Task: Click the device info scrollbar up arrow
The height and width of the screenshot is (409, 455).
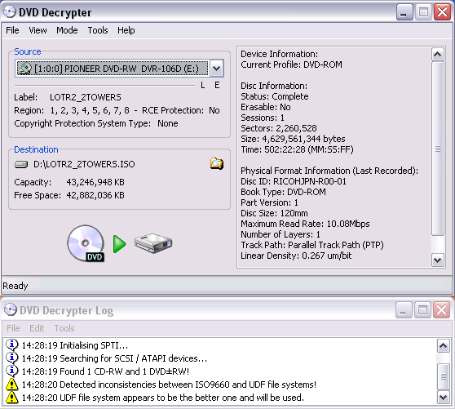Action: click(438, 55)
